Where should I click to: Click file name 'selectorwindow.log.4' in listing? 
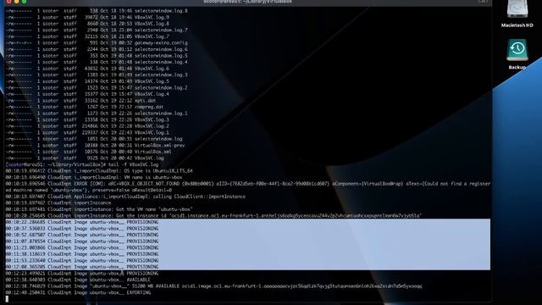161,62
